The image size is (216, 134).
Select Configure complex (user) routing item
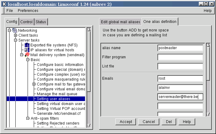pyautogui.click(x=61, y=74)
